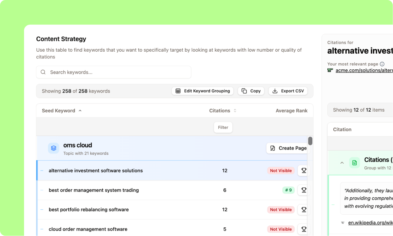Viewport: 393px width, 236px height.
Task: Create Page for oms cloud topic
Action: click(x=288, y=148)
